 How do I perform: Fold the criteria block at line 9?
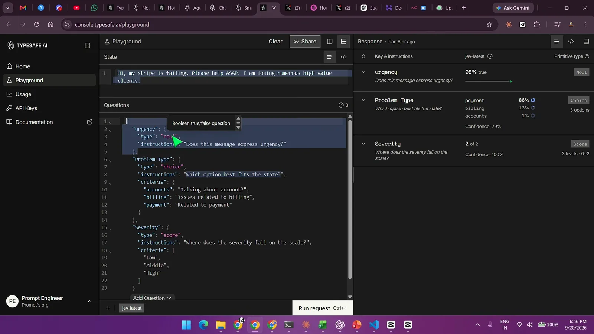pyautogui.click(x=110, y=183)
